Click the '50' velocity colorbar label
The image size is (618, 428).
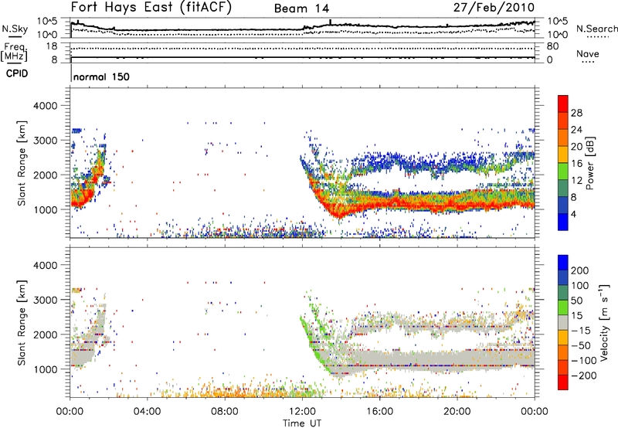click(576, 301)
